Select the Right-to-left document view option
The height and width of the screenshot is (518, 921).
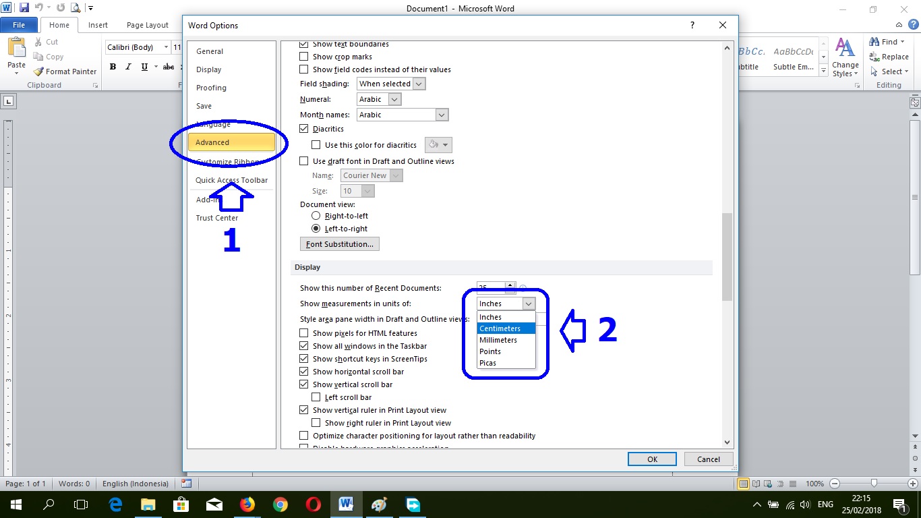tap(316, 215)
